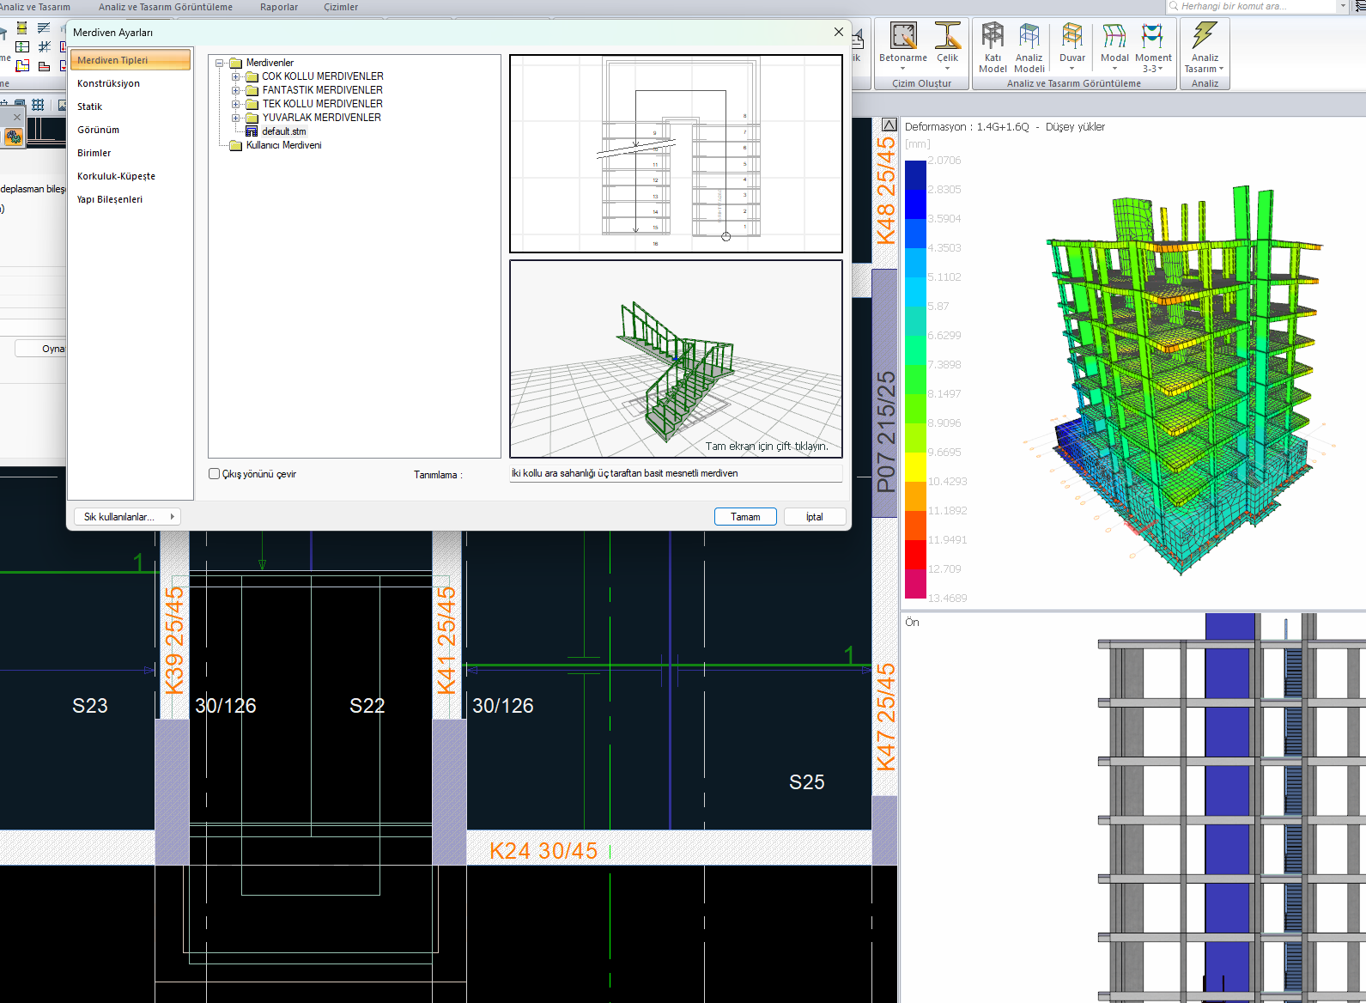Open the Raporlar ribbon tab

[x=279, y=7]
